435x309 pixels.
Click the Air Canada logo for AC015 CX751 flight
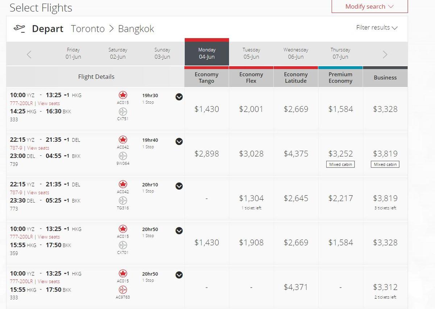[x=123, y=95]
